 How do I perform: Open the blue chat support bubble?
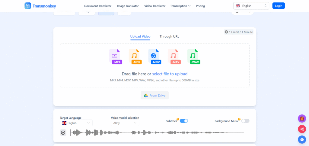pos(302,140)
